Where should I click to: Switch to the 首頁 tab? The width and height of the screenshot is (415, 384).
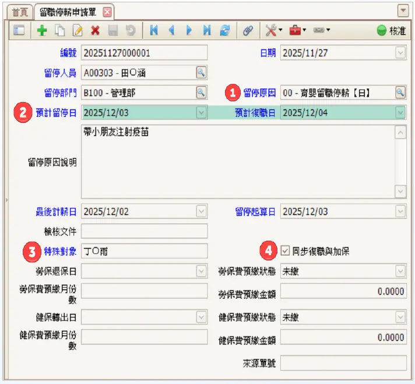point(19,12)
